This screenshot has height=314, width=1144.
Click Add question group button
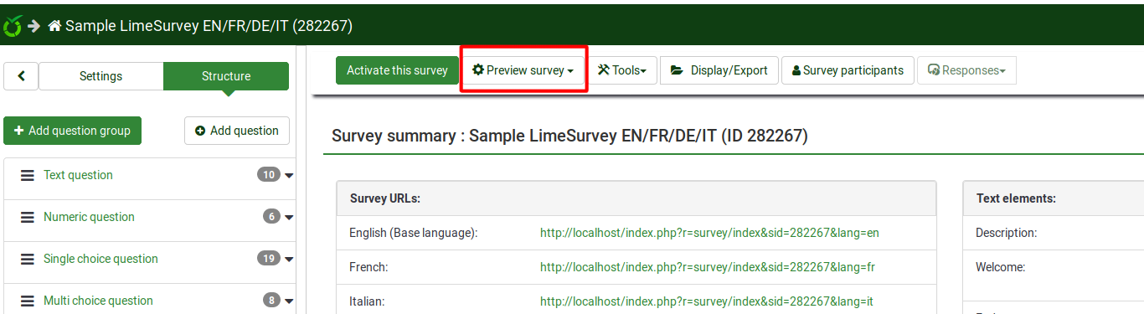tap(72, 131)
